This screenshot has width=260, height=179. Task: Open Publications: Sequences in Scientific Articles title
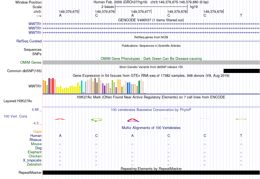[151, 46]
